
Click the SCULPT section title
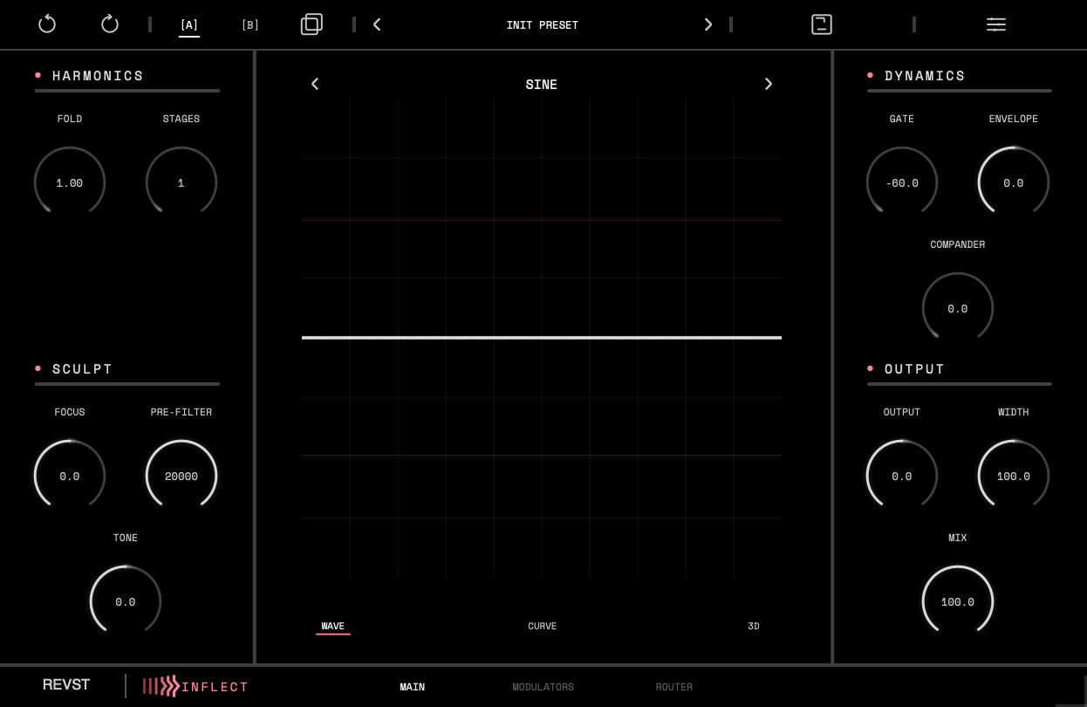83,369
